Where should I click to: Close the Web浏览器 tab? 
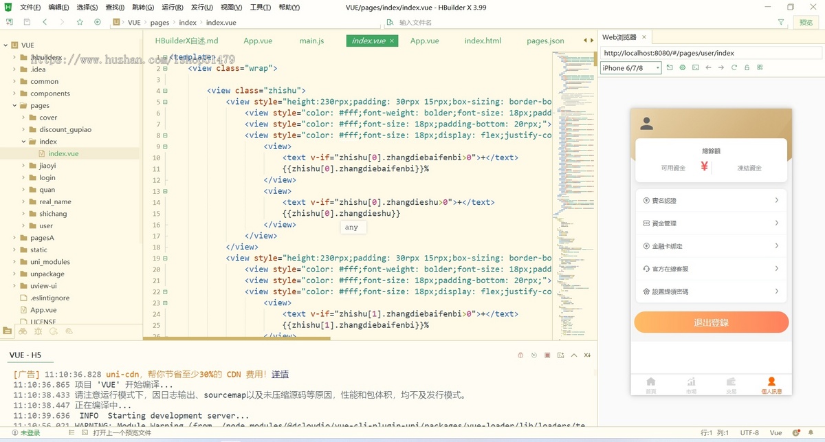click(x=643, y=37)
